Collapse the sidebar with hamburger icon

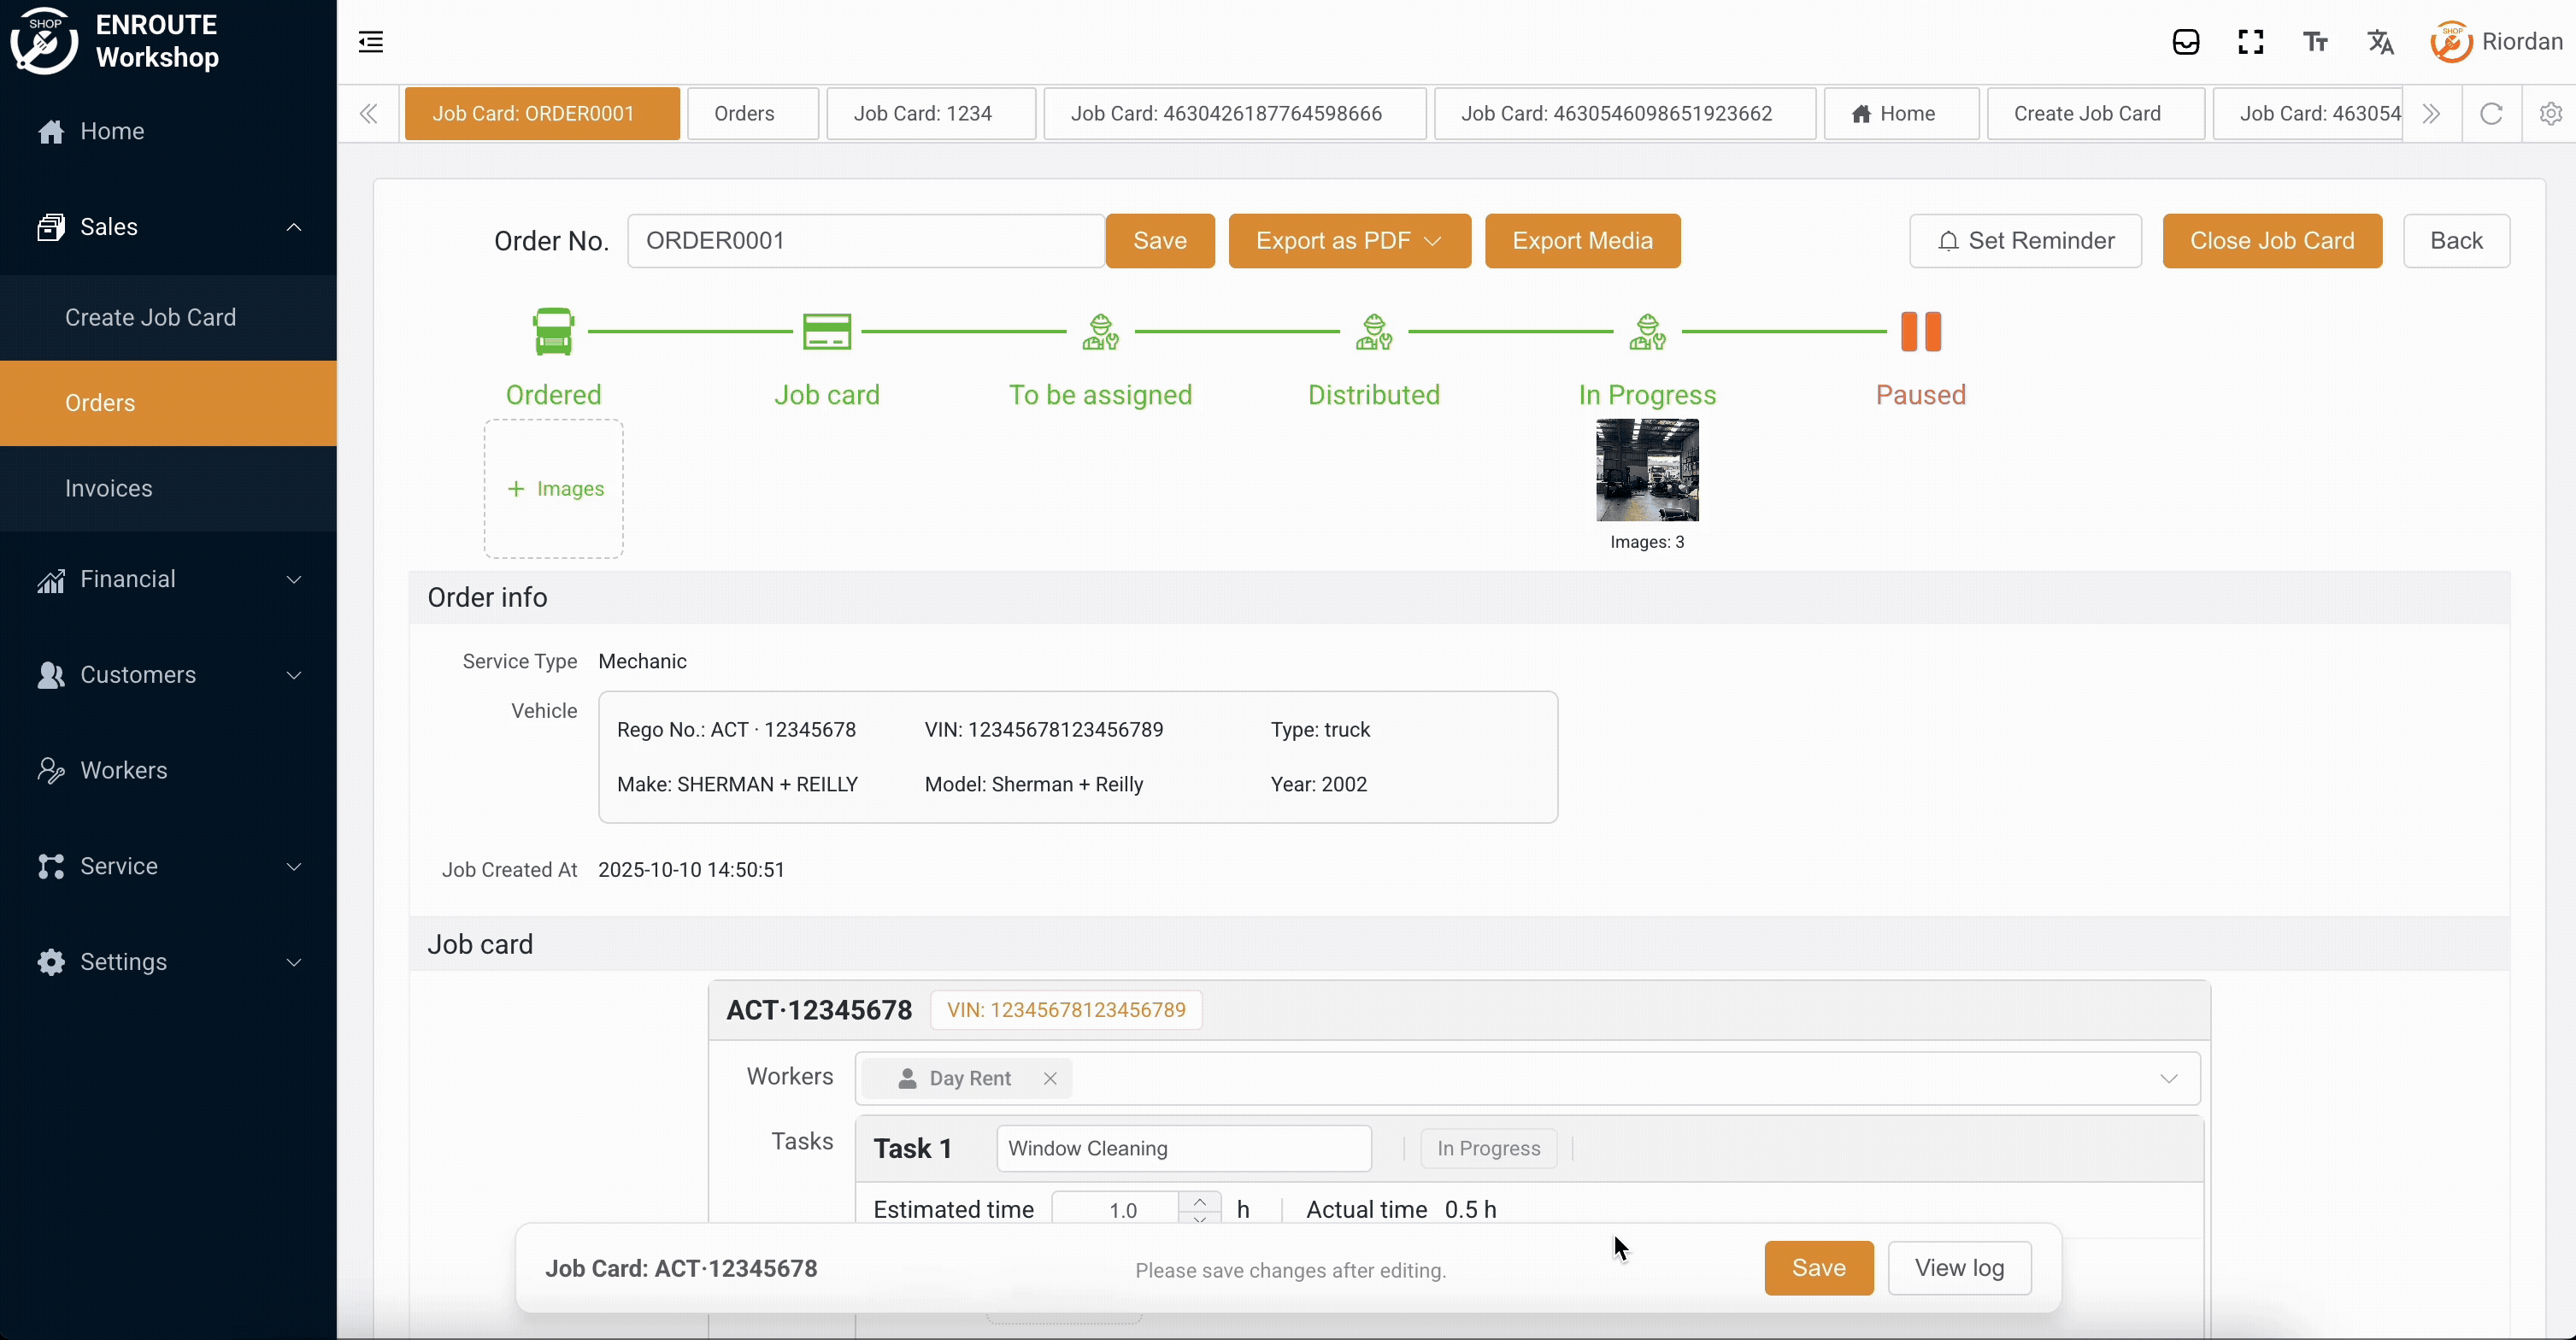click(x=371, y=42)
